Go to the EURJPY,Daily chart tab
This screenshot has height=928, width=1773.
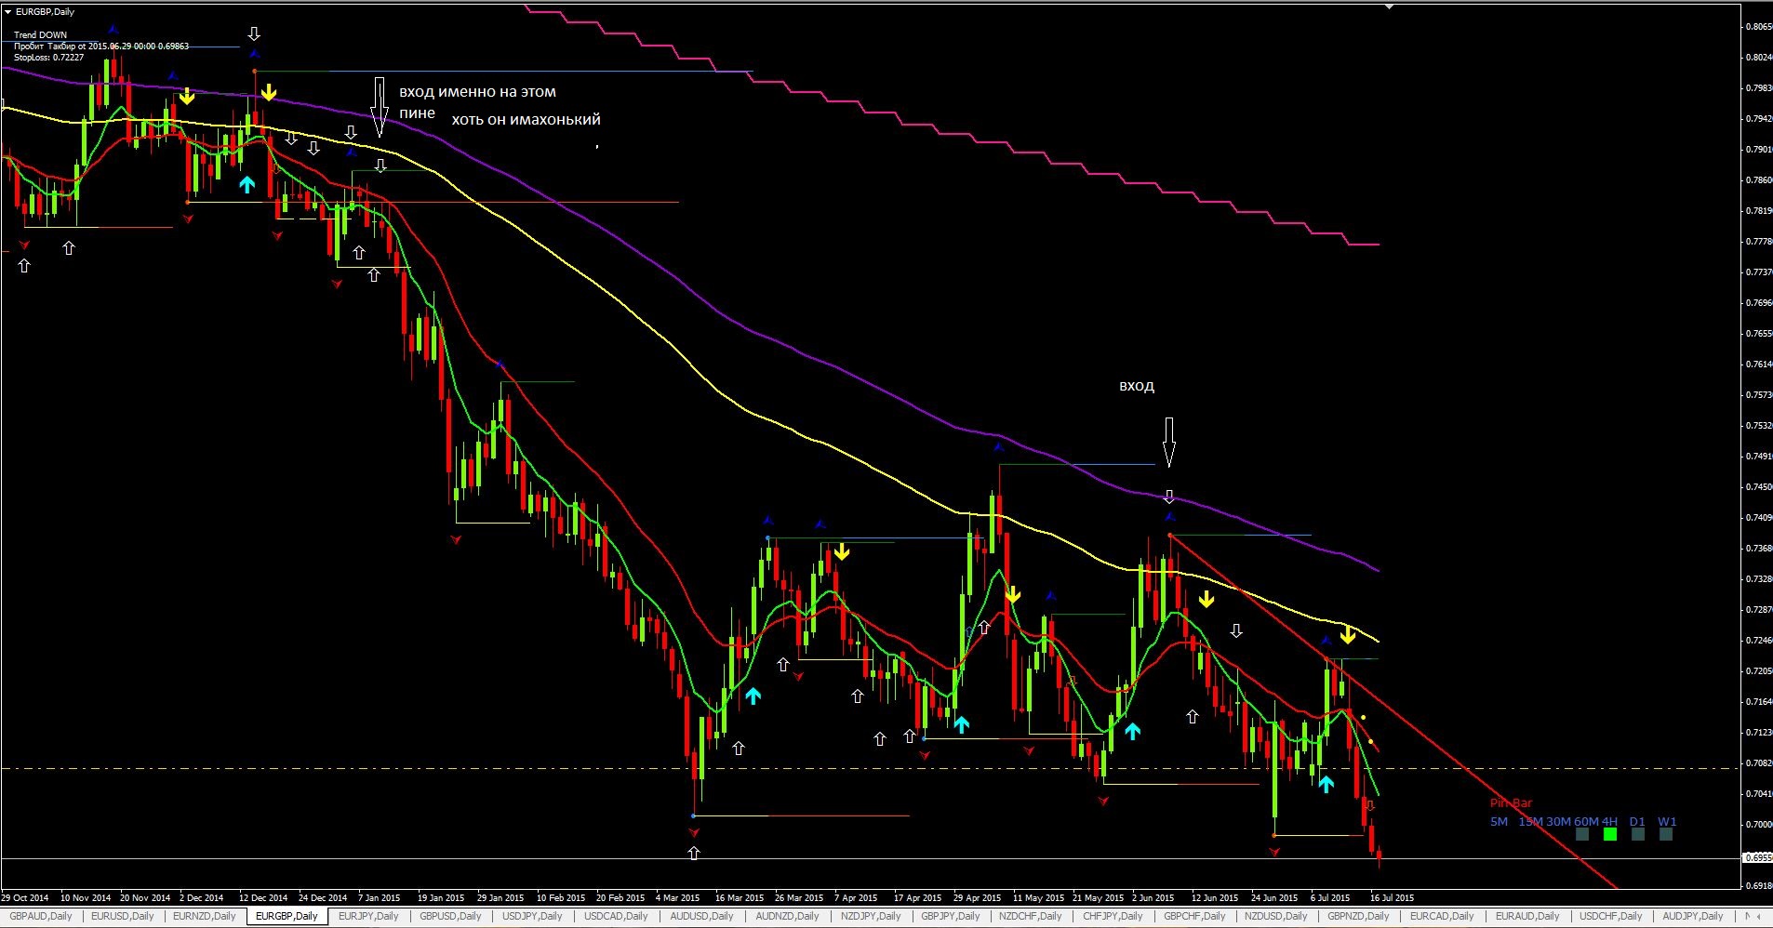tap(368, 916)
